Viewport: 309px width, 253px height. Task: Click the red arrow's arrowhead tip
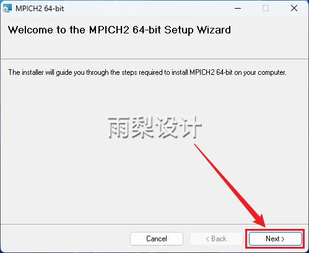click(264, 226)
